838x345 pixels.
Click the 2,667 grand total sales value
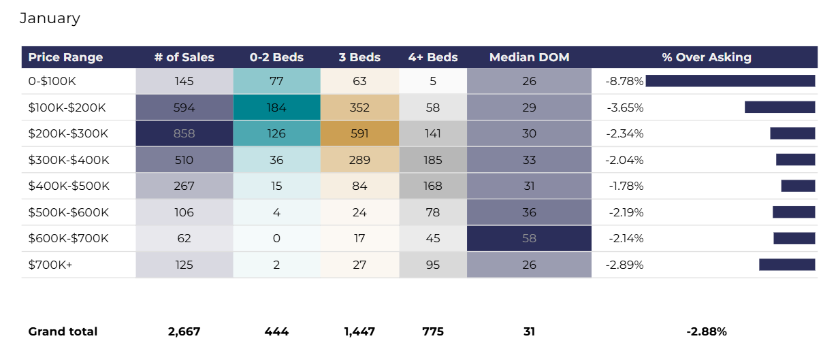pos(184,331)
